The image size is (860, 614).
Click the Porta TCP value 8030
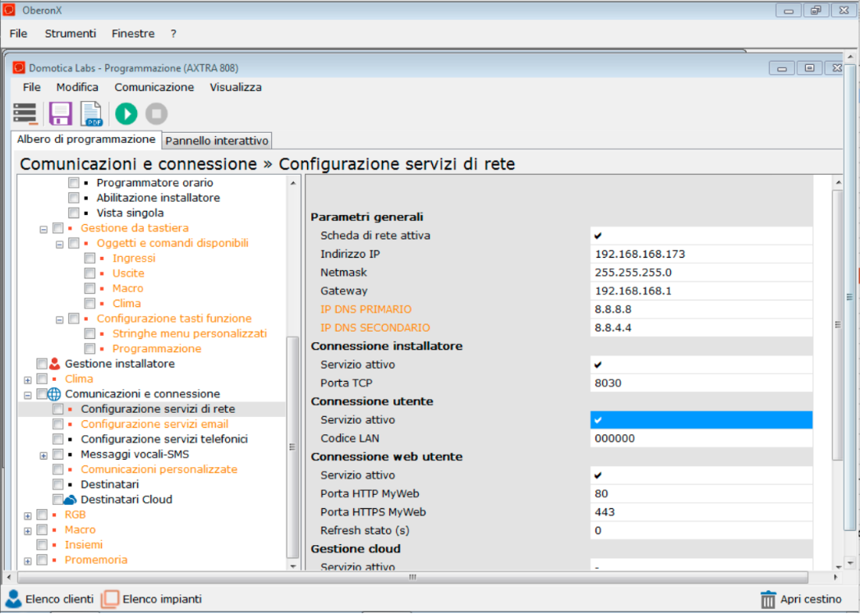(701, 383)
